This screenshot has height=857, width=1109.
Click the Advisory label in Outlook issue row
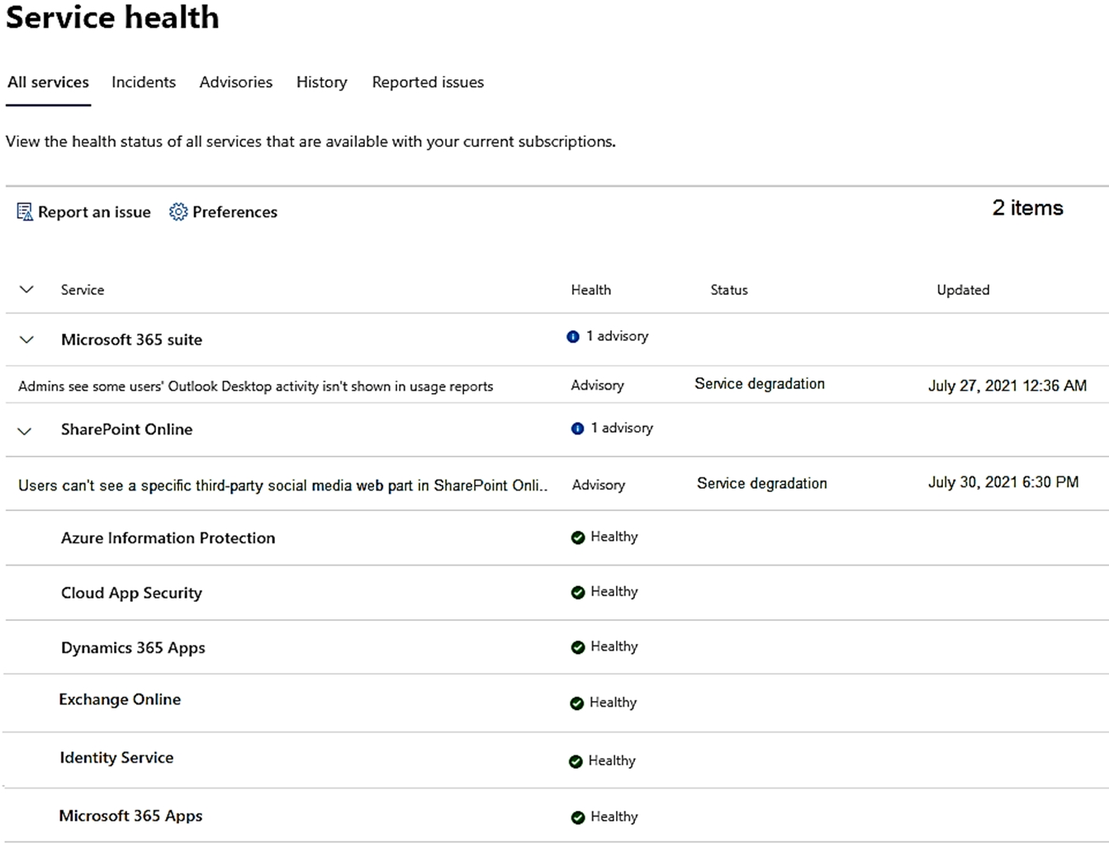(x=598, y=386)
